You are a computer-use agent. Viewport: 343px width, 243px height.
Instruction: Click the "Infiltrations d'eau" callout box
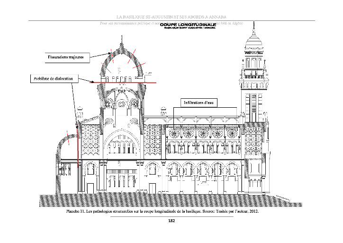[x=200, y=102]
